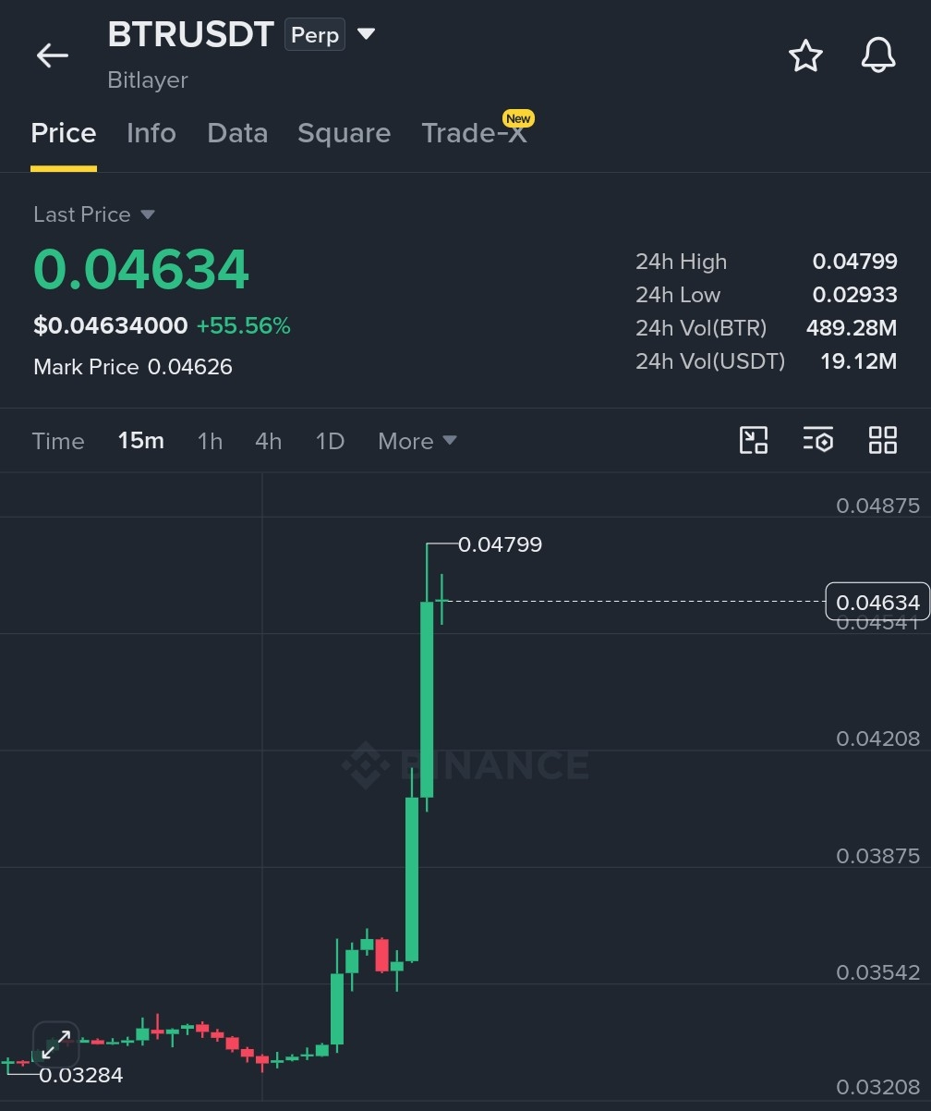Tap the 0.03542 price axis label

[877, 972]
